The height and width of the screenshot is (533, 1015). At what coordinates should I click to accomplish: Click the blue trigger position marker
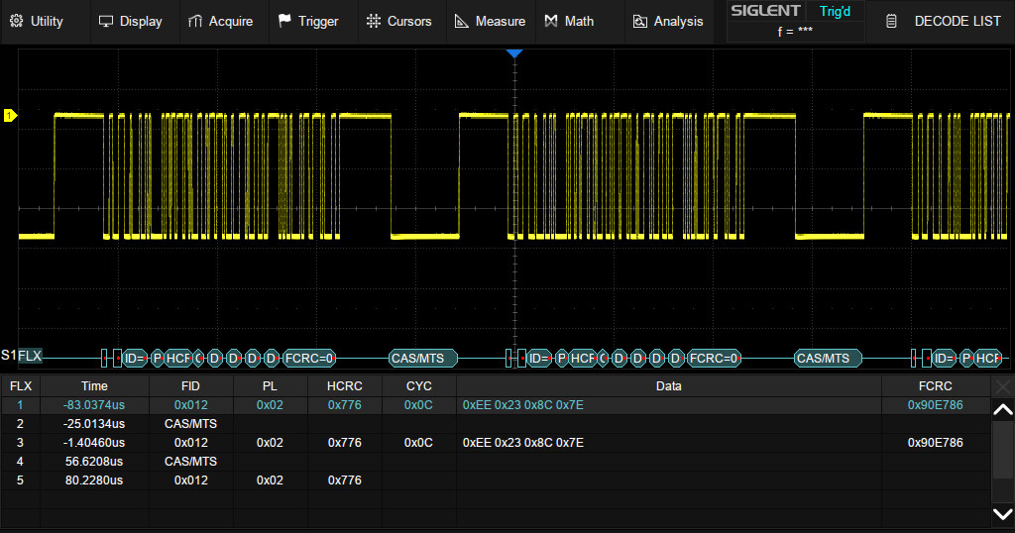(513, 53)
